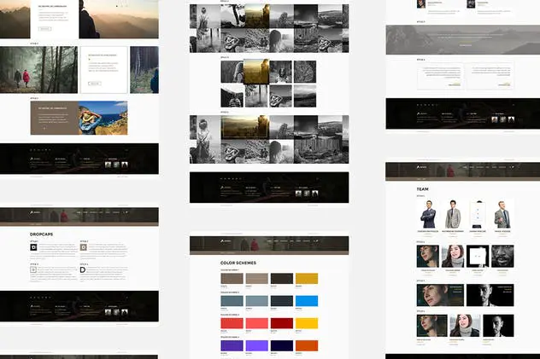The width and height of the screenshot is (540, 359).
Task: Choose the dark red swatch in third scheme
Action: [x=282, y=323]
